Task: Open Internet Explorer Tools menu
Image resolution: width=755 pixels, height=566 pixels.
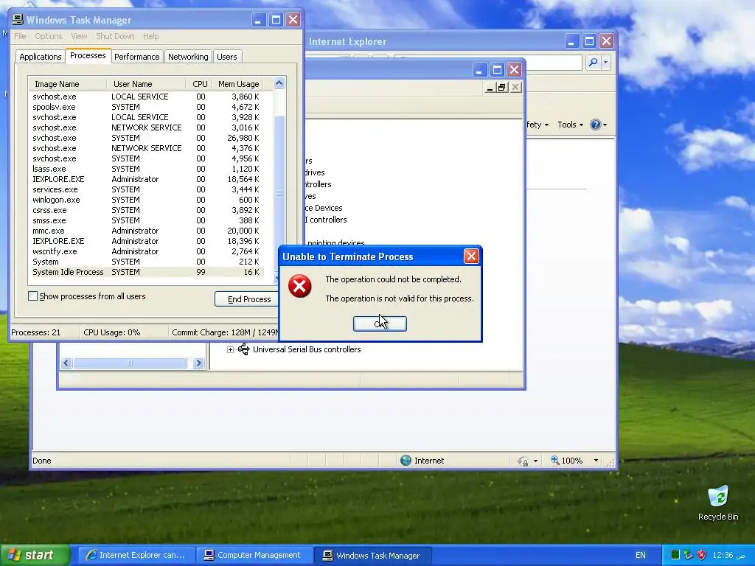Action: tap(570, 125)
